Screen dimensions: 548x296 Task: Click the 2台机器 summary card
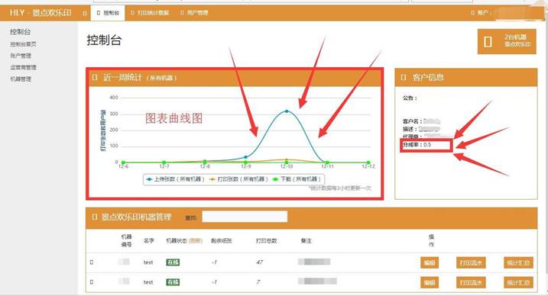click(507, 41)
